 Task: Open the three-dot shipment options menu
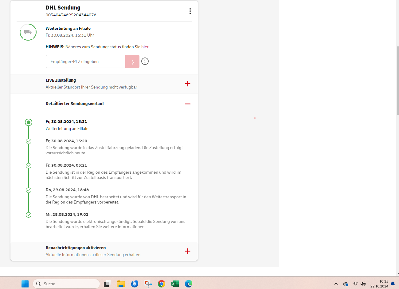click(190, 11)
